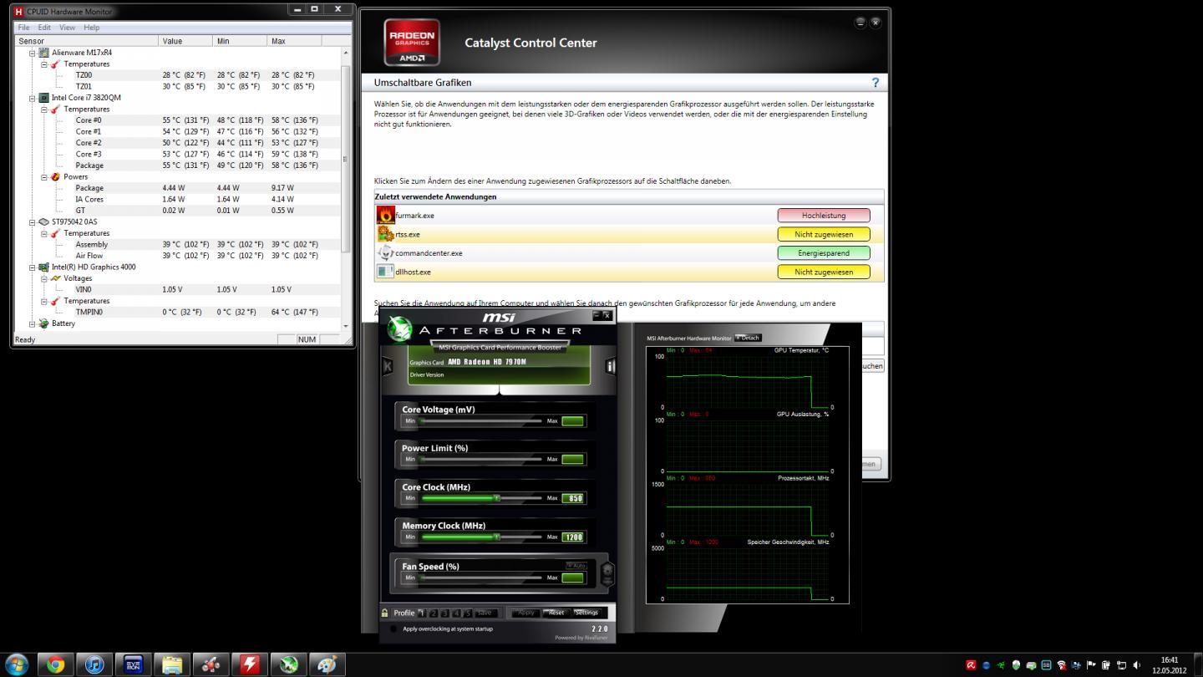
Task: Click the Radeon Graphics AMD logo
Action: tap(412, 43)
